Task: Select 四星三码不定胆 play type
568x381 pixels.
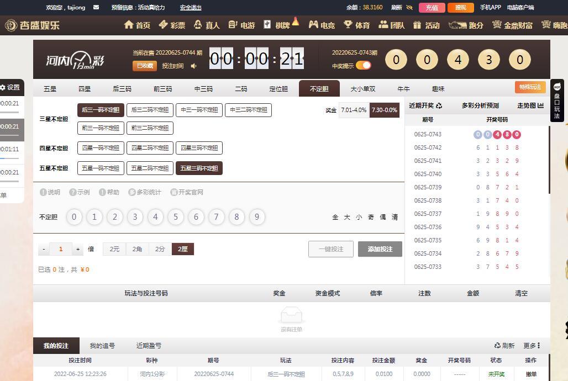Action: click(x=199, y=148)
